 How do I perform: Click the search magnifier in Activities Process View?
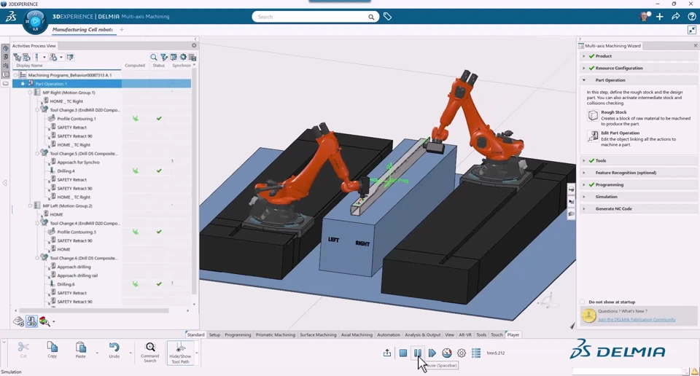click(154, 57)
